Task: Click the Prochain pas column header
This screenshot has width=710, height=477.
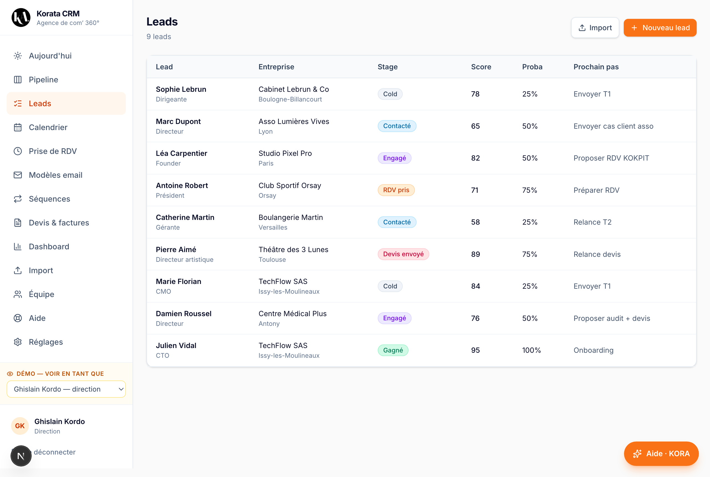Action: [x=596, y=67]
